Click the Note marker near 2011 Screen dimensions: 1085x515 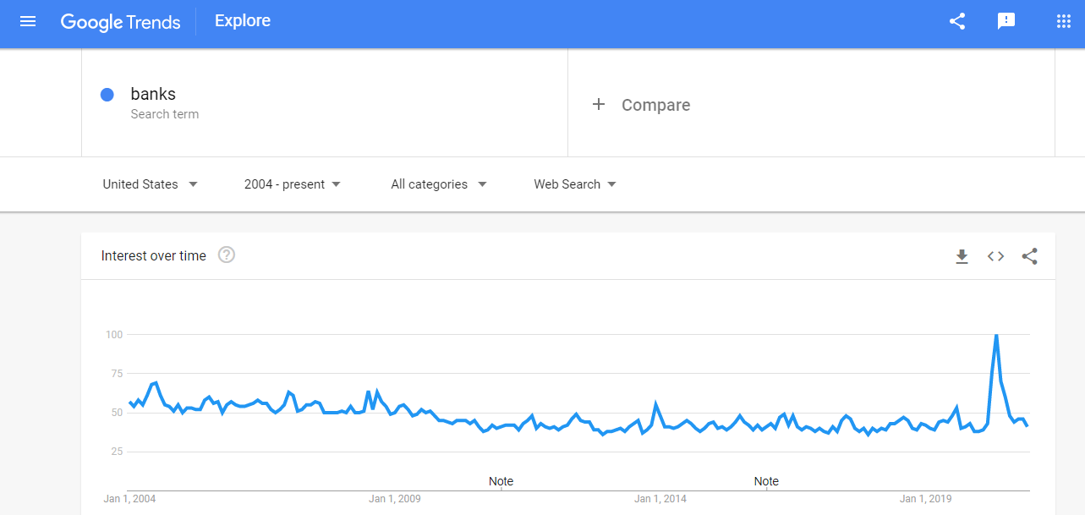click(x=501, y=481)
